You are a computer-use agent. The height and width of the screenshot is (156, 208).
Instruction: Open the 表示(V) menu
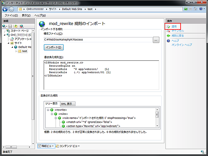tap(26, 16)
